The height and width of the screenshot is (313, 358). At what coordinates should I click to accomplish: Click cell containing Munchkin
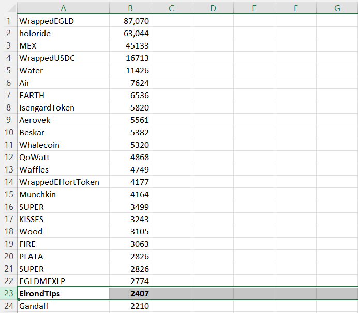pyautogui.click(x=64, y=194)
